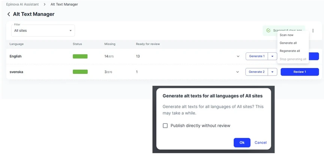The height and width of the screenshot is (156, 324).
Task: Click the Generate 2 button for svenska
Action: tap(256, 72)
